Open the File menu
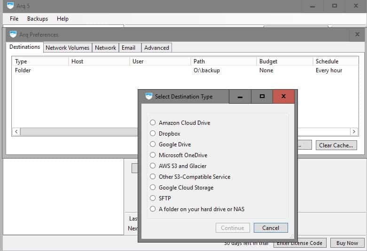Viewport: 367px width, 251px height. click(14, 19)
